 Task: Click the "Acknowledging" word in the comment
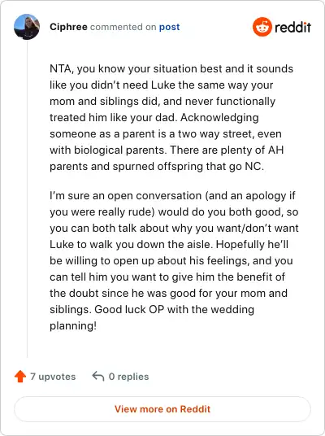(219, 118)
